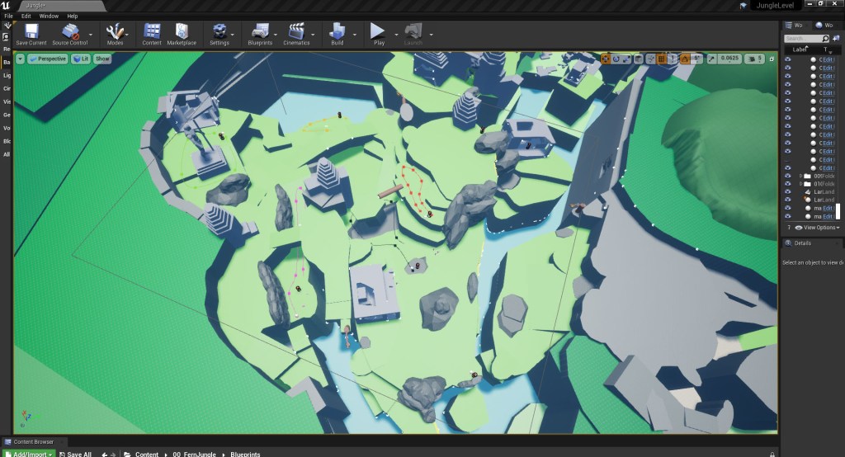
Task: Select the translate gizmo tool in viewport
Action: coord(606,59)
